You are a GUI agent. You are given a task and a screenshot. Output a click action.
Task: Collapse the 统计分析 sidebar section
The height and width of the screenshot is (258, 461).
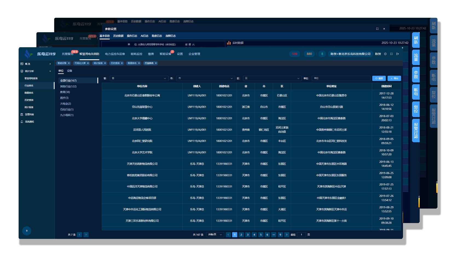[36, 71]
